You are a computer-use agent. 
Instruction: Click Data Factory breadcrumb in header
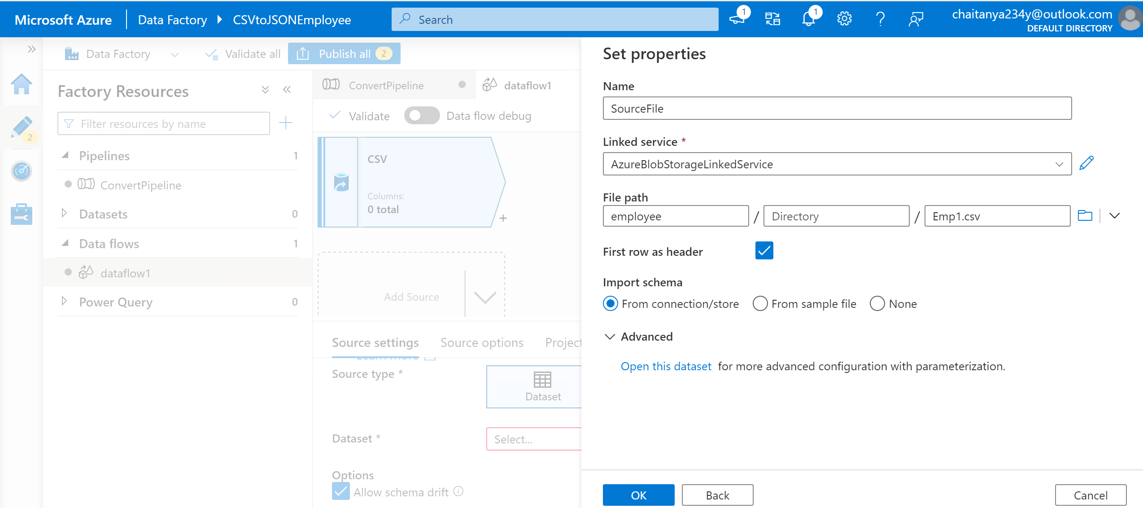coord(172,20)
